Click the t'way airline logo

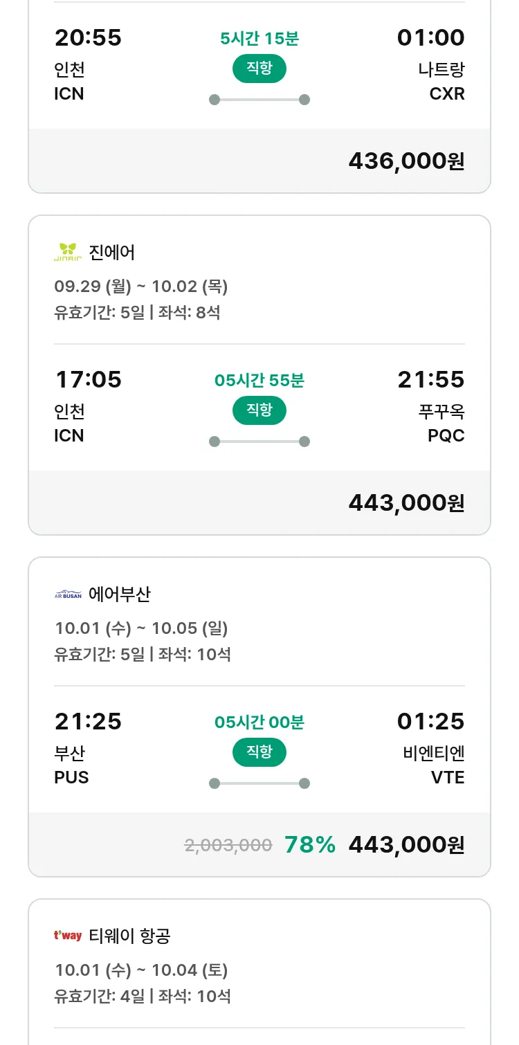pyautogui.click(x=68, y=936)
